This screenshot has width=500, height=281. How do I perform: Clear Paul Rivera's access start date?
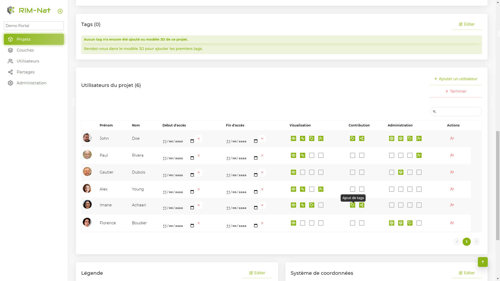[x=199, y=155]
